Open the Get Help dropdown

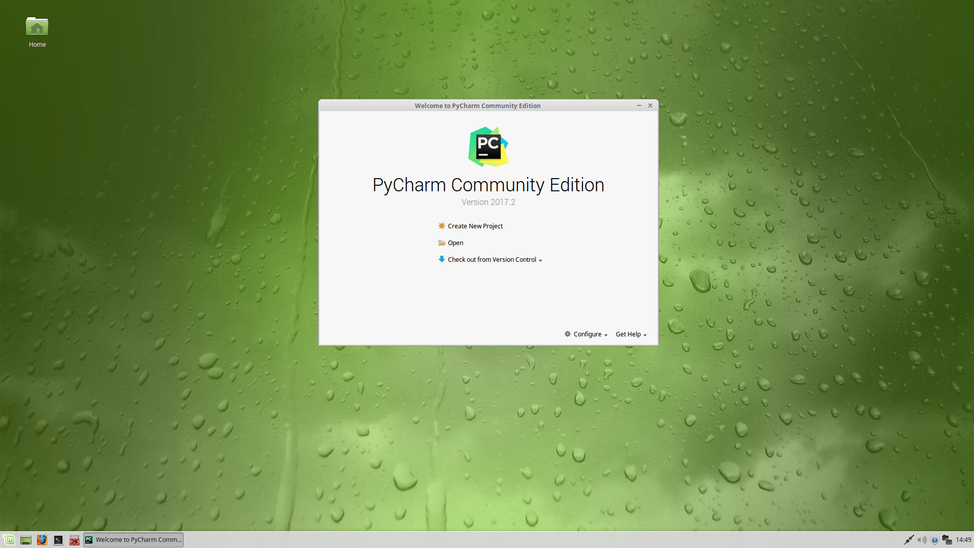coord(631,334)
